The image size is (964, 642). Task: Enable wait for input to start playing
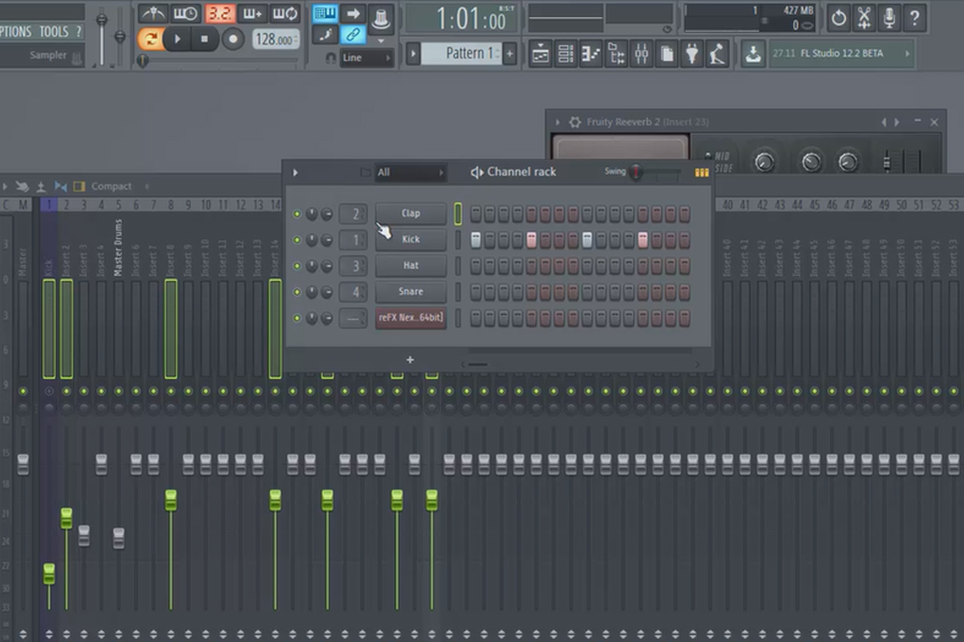186,14
